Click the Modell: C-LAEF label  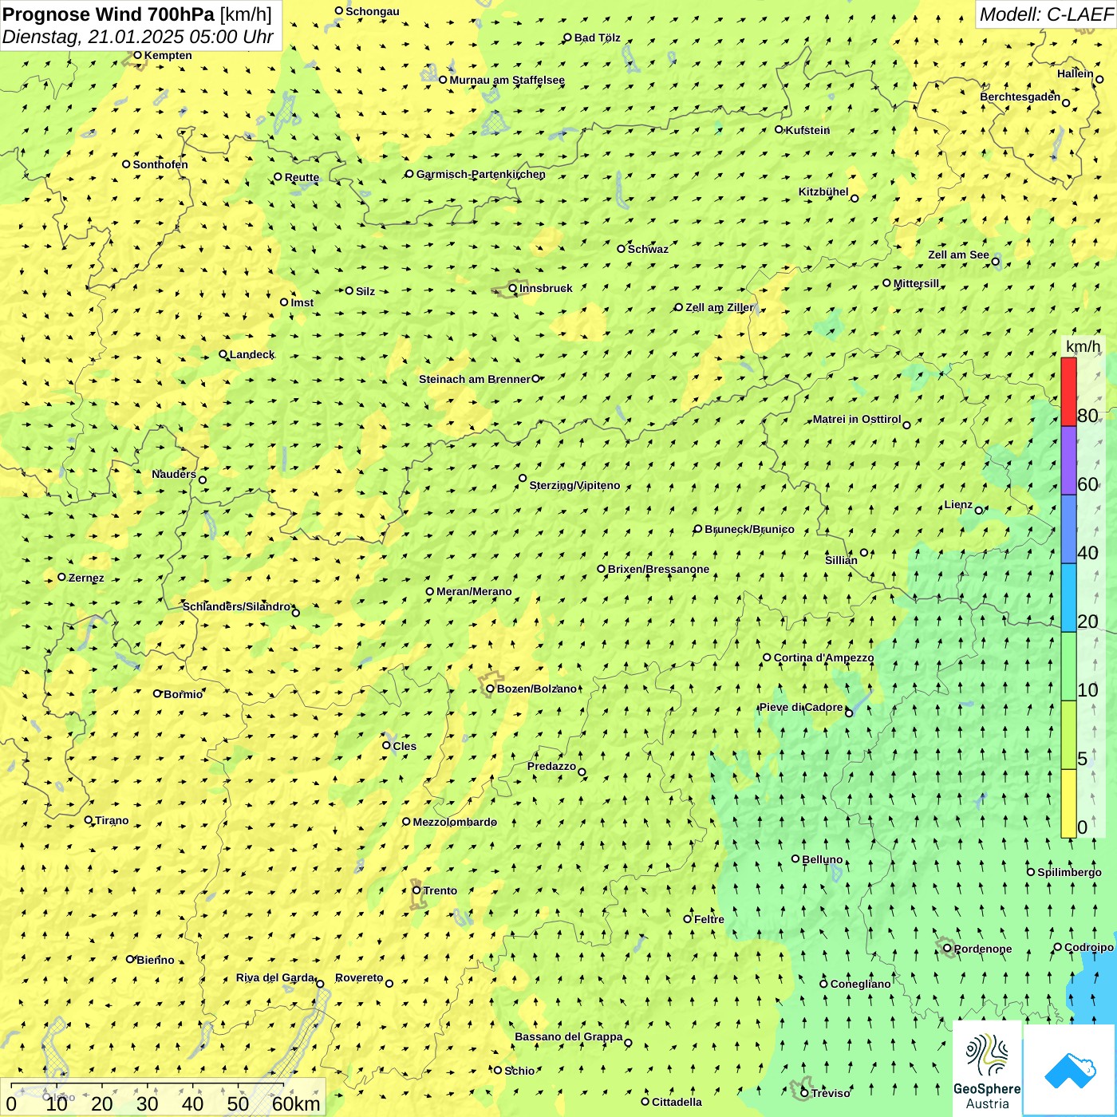pyautogui.click(x=1046, y=14)
